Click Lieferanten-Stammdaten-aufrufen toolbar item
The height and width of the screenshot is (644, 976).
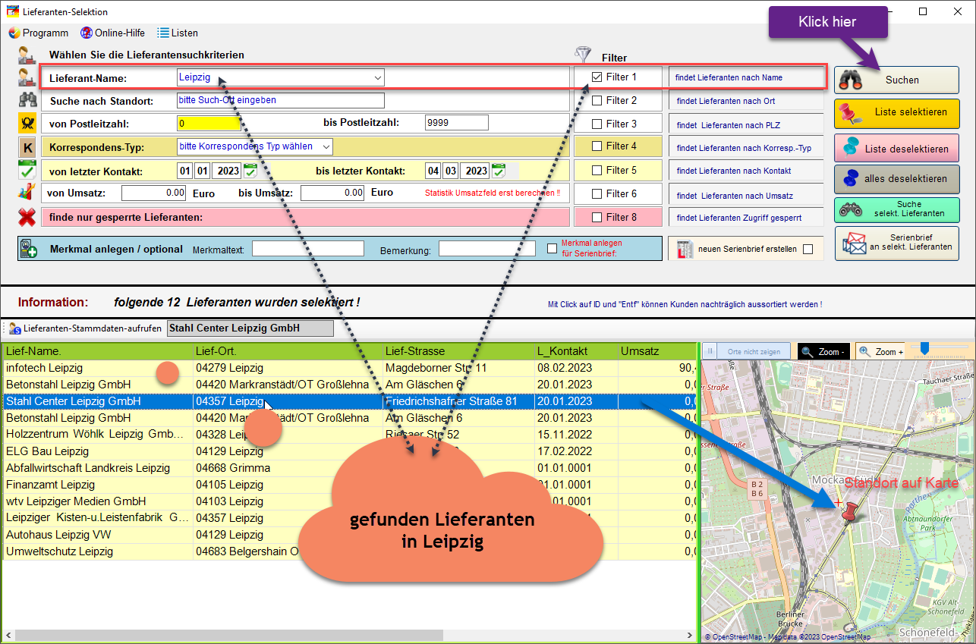[84, 328]
